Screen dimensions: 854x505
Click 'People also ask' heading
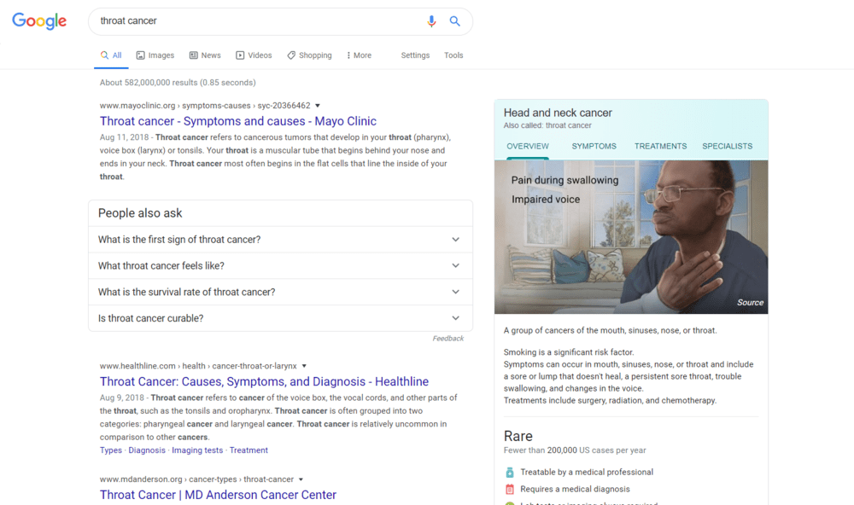point(140,213)
